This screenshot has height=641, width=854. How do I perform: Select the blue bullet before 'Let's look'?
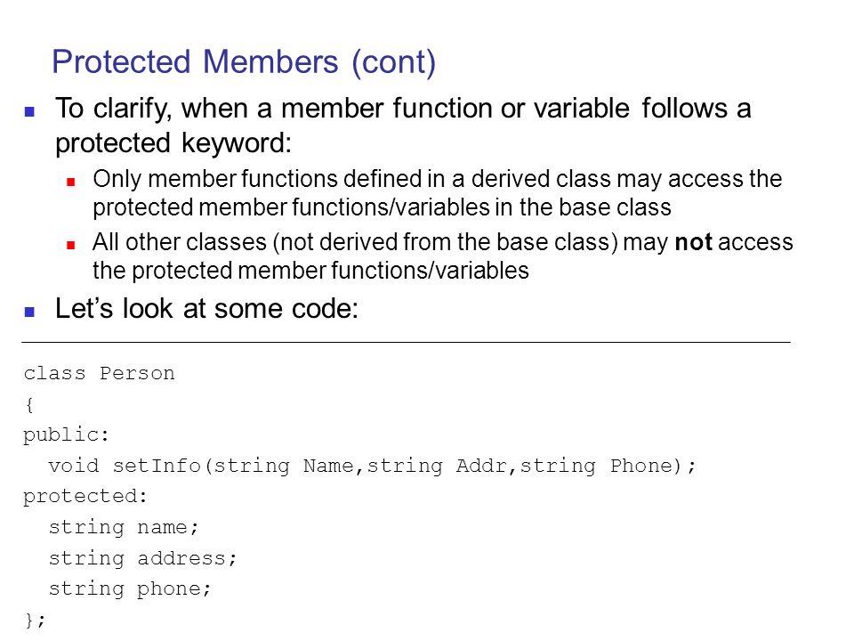coord(30,312)
